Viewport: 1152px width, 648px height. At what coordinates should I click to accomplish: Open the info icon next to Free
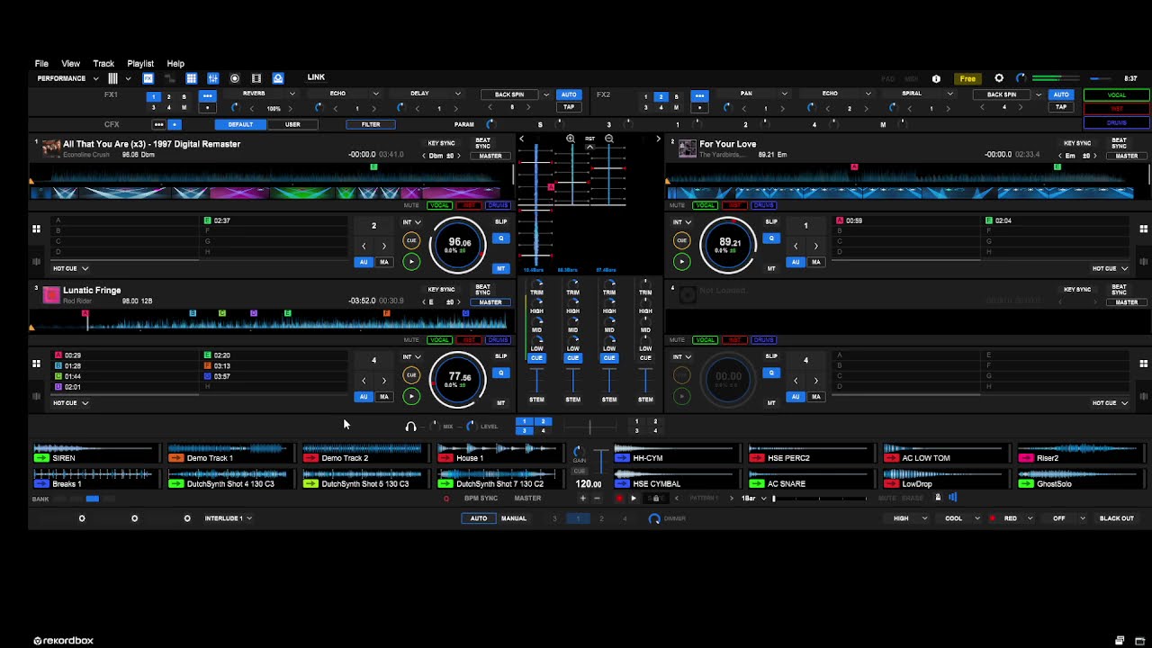point(936,78)
